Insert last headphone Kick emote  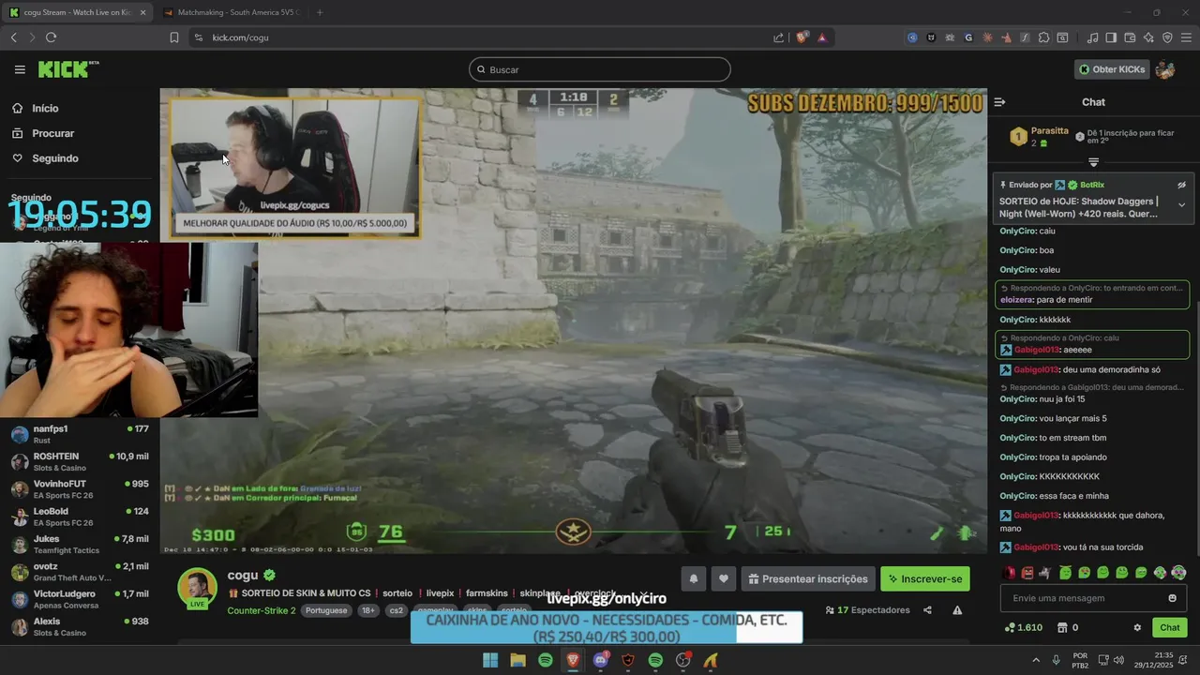[x=1178, y=573]
